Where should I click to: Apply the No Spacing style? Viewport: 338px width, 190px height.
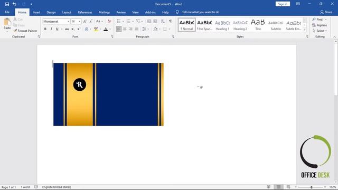coord(204,25)
